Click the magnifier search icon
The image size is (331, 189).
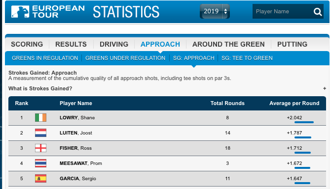tap(318, 12)
